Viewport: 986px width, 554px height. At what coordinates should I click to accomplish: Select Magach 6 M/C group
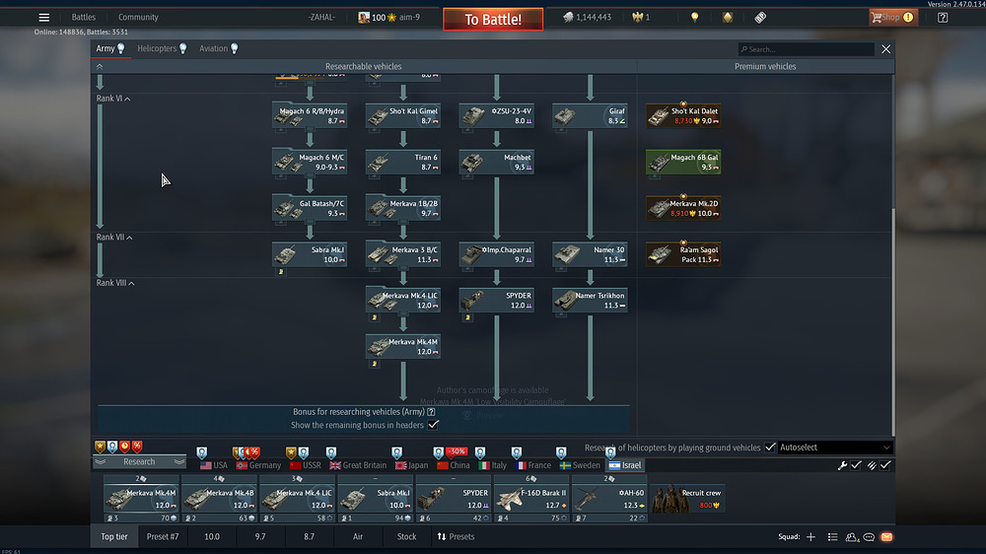tap(310, 163)
